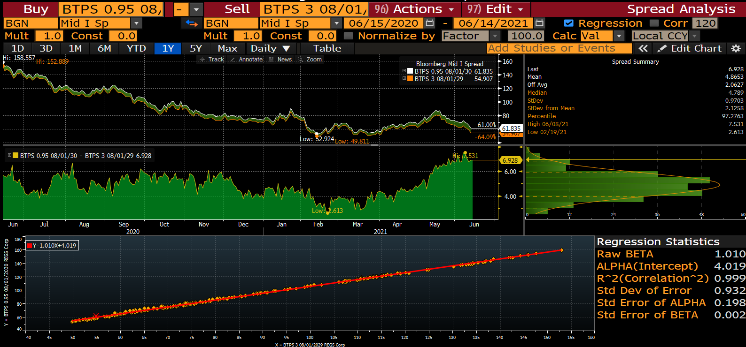Image resolution: width=746 pixels, height=347 pixels.
Task: Click the Raw BETA statistic row
Action: pyautogui.click(x=671, y=254)
